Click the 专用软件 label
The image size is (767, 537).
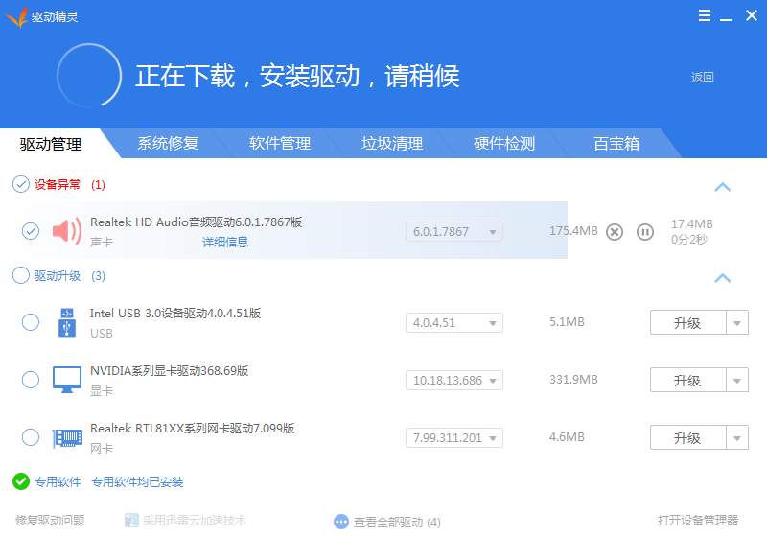(x=58, y=481)
